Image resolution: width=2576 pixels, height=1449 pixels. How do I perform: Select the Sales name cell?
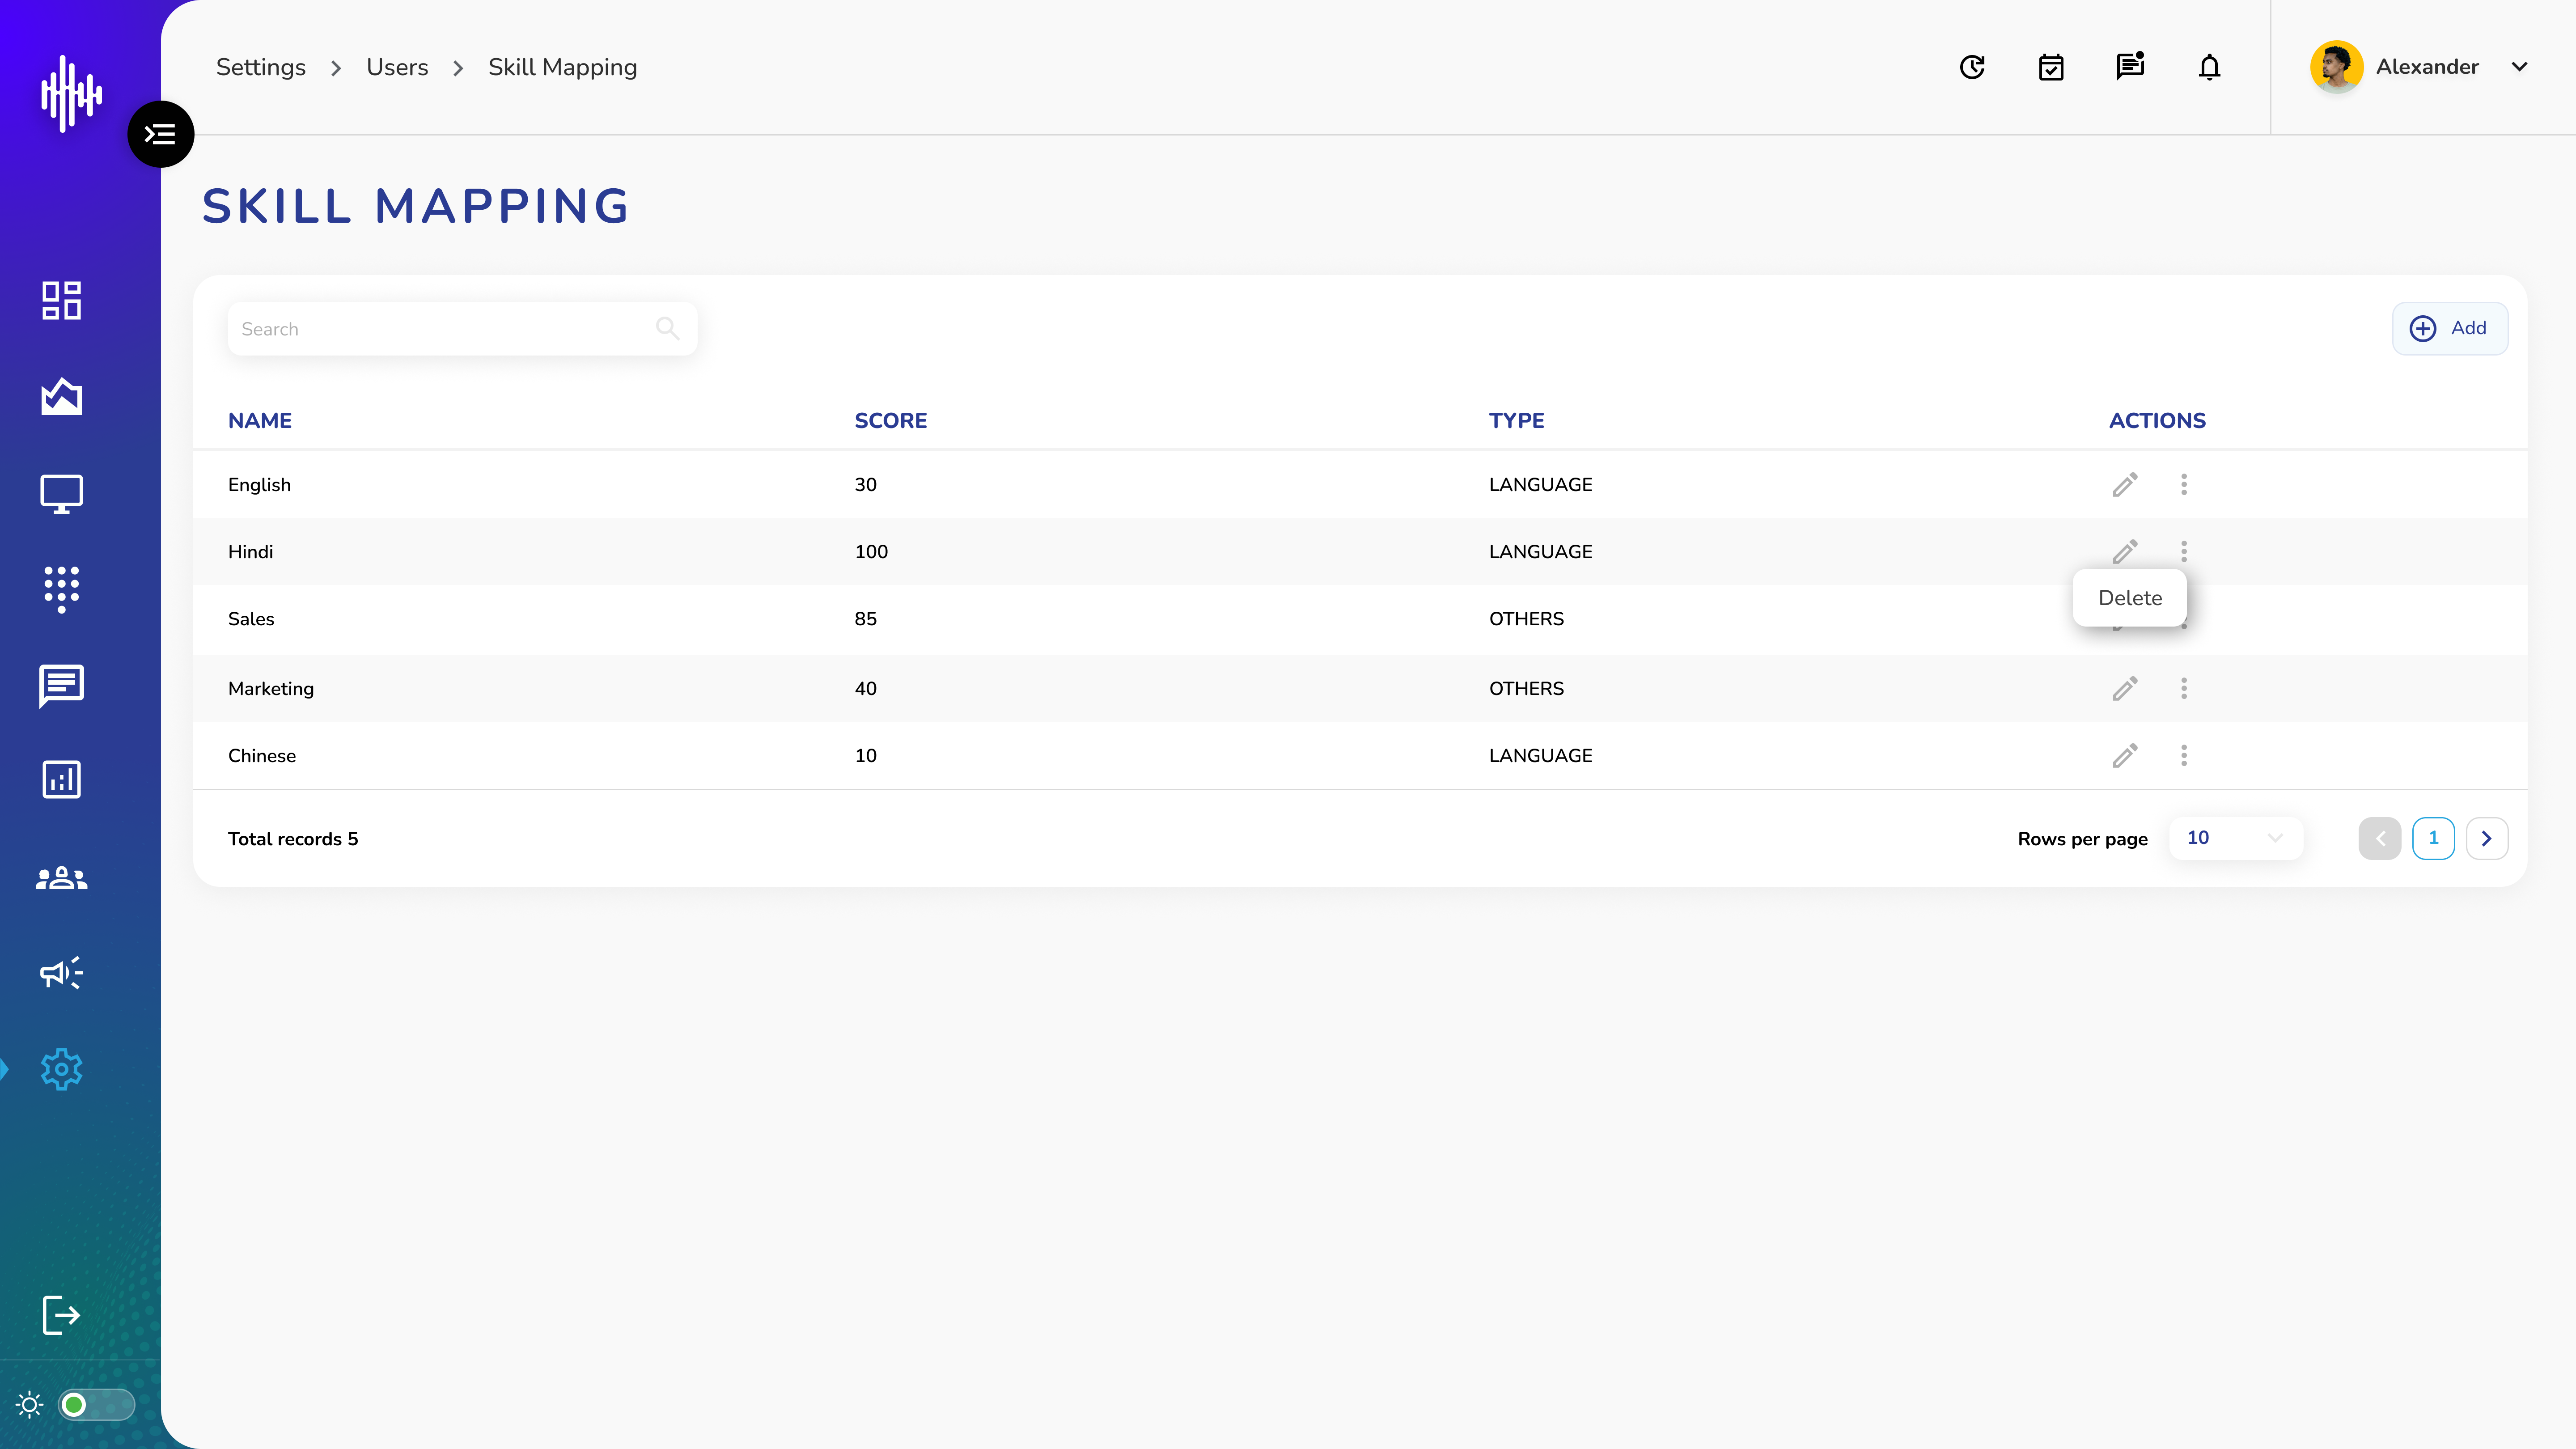(251, 618)
